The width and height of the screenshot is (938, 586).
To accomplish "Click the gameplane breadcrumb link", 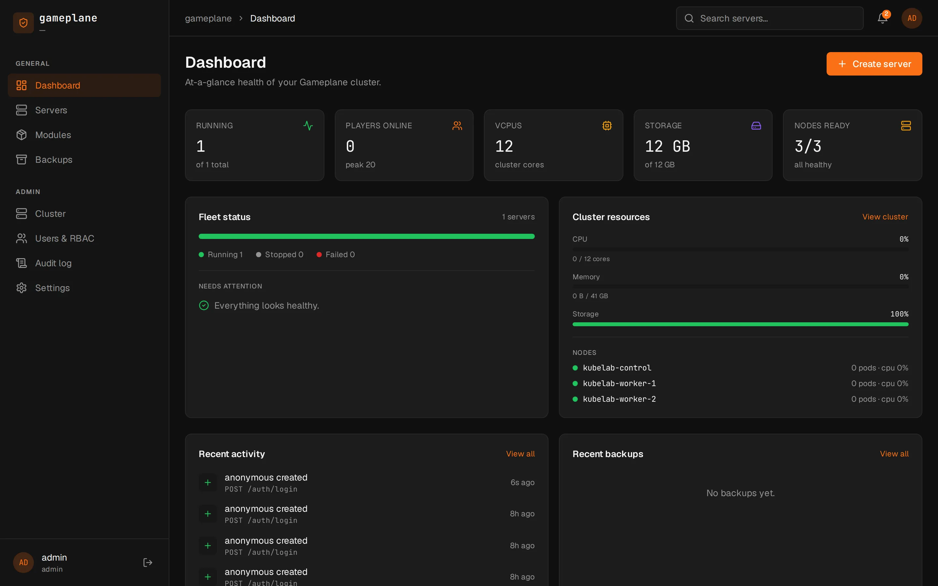I will pyautogui.click(x=208, y=18).
